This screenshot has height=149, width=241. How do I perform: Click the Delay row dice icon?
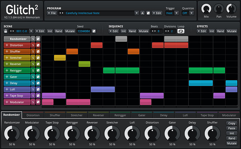click(38, 83)
